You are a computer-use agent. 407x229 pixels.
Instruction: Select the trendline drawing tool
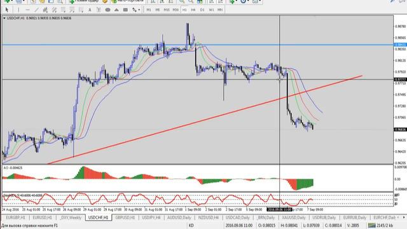(x=36, y=10)
